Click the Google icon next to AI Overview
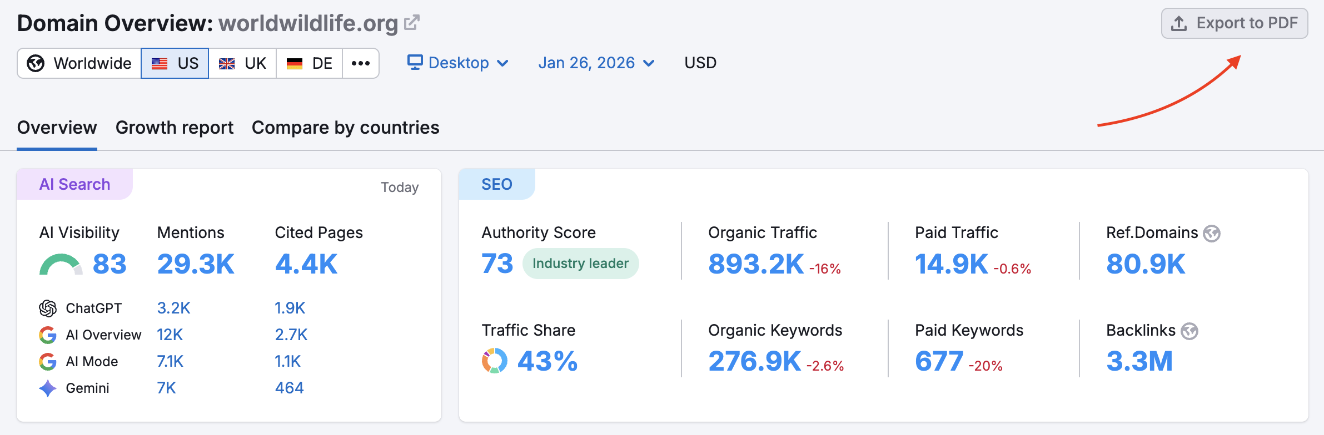Image resolution: width=1324 pixels, height=435 pixels. (48, 335)
